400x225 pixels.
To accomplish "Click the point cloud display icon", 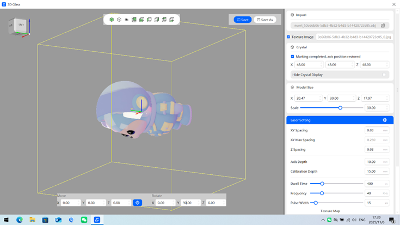I will [127, 20].
